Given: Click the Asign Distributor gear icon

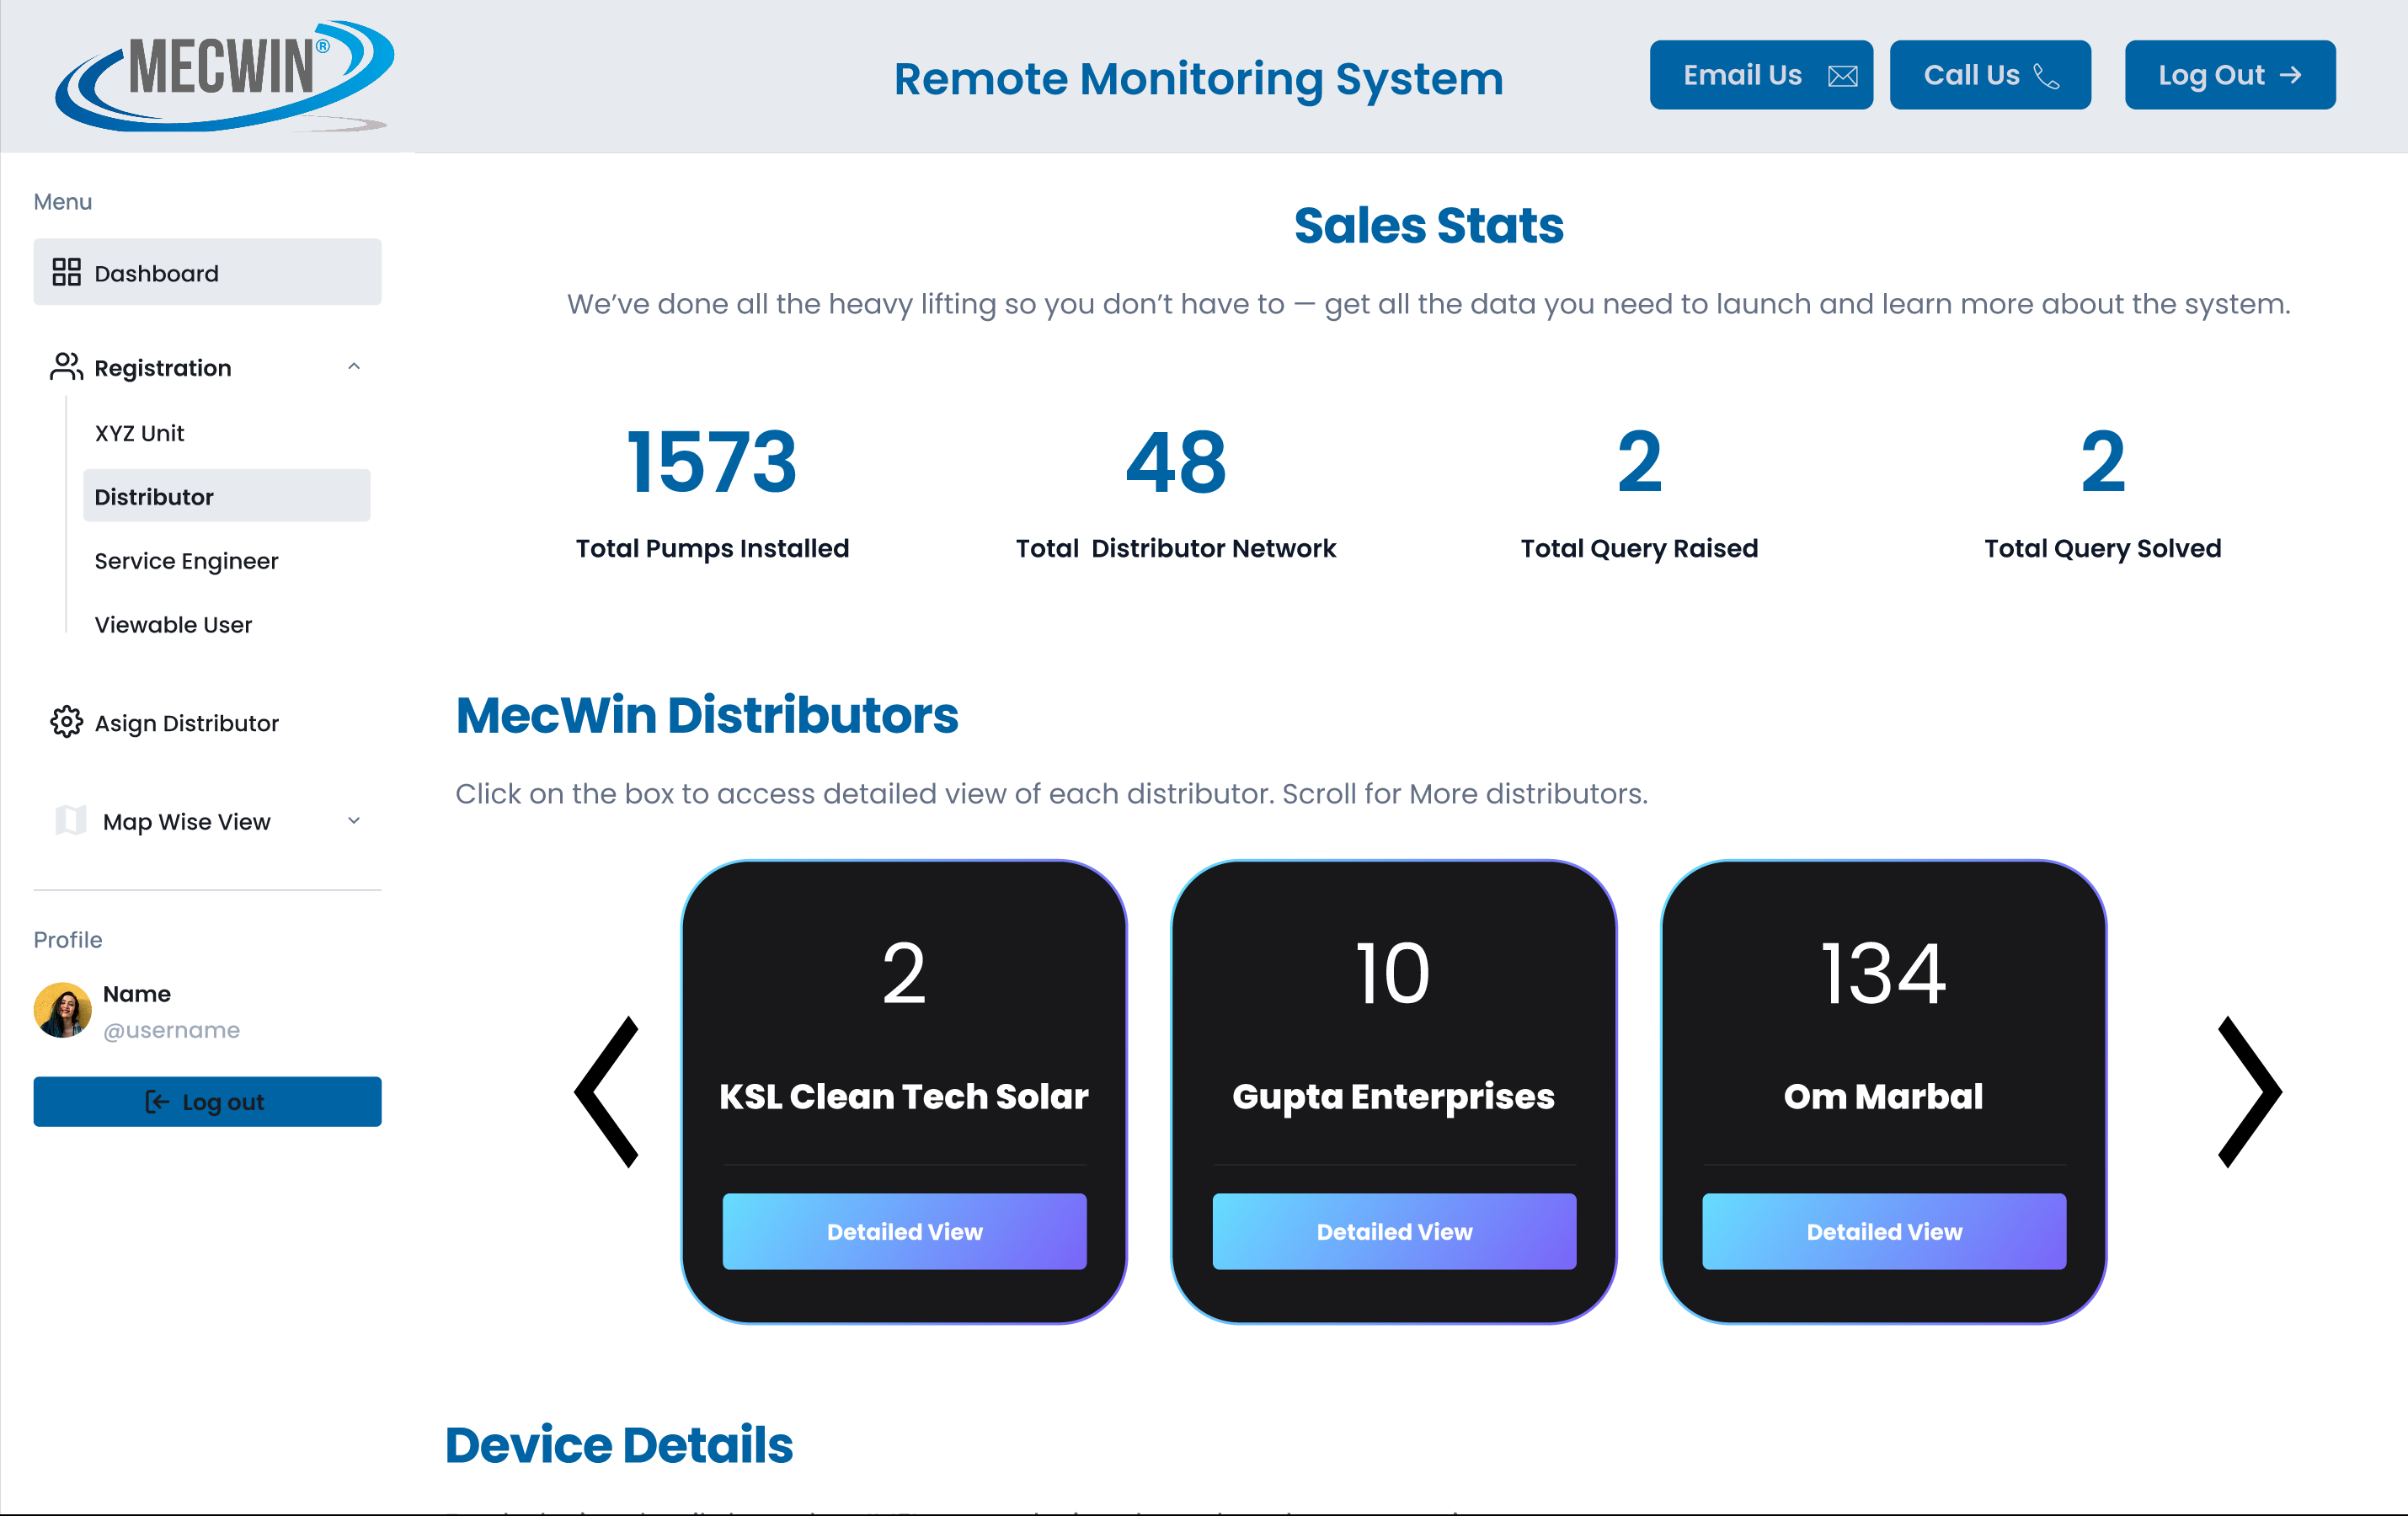Looking at the screenshot, I should (x=66, y=722).
